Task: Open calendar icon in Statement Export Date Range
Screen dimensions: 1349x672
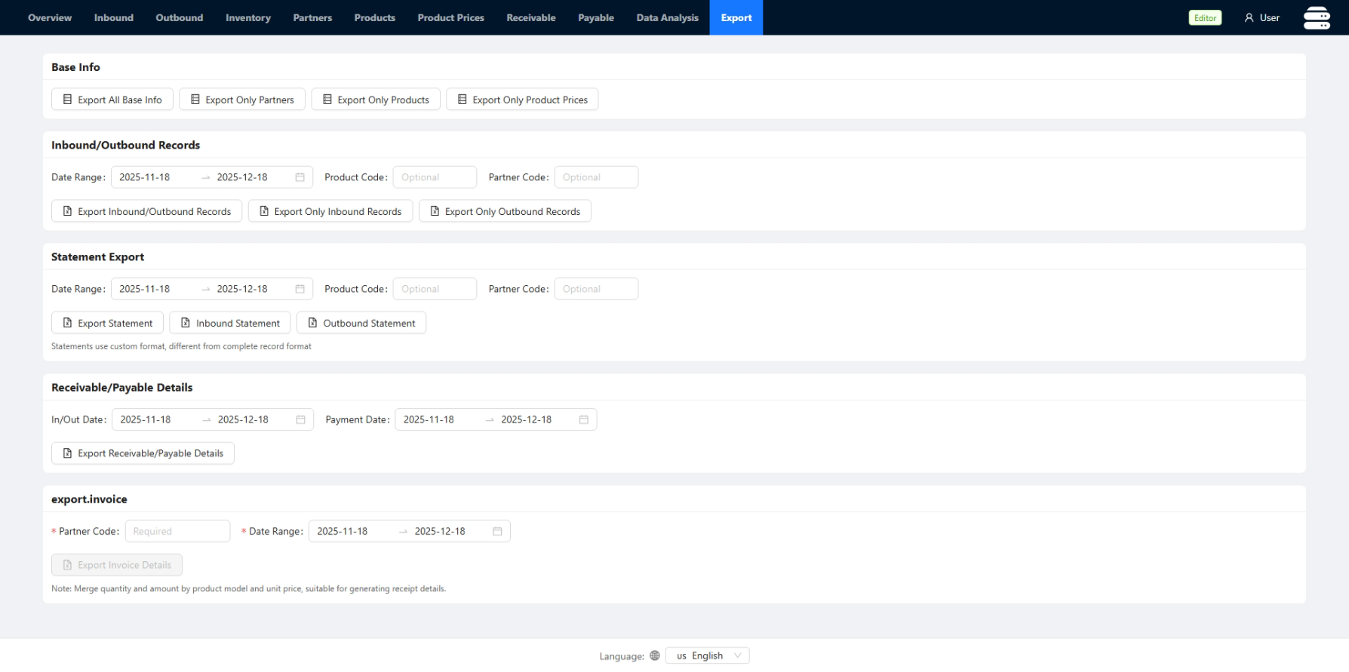Action: [x=300, y=289]
